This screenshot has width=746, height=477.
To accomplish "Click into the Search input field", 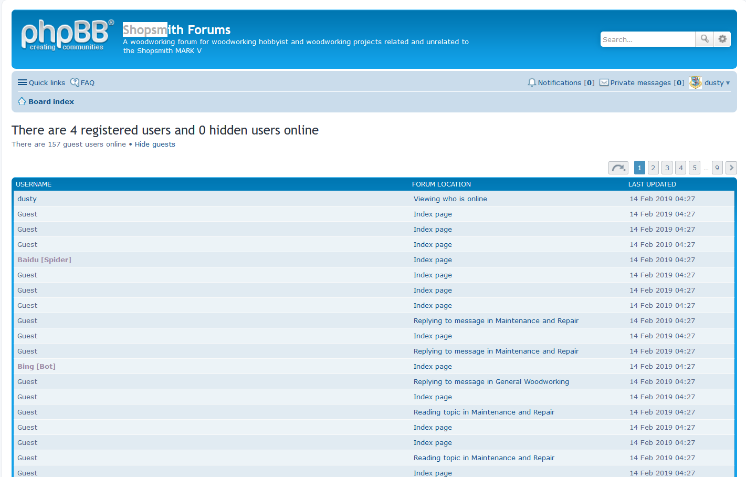I will 648,39.
